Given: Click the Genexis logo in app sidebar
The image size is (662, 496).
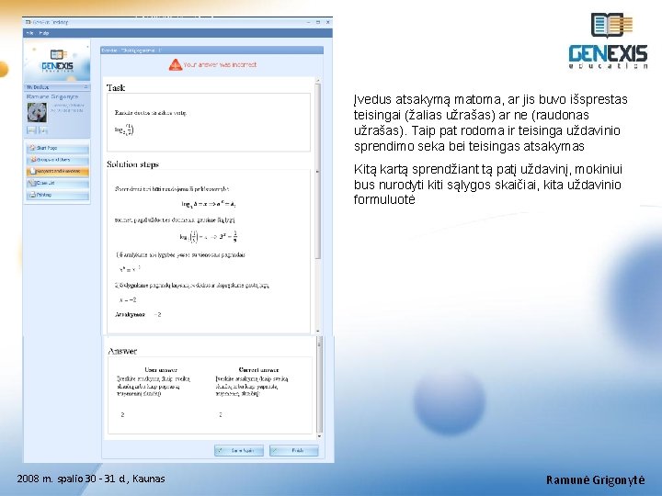Looking at the screenshot, I should 57,61.
